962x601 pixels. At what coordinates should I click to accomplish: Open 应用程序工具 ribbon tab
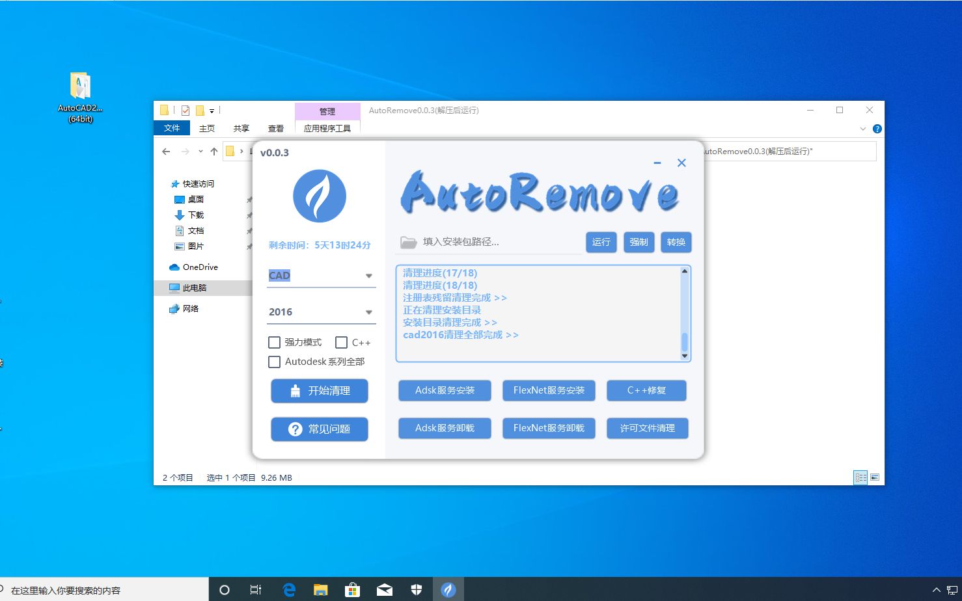click(327, 128)
